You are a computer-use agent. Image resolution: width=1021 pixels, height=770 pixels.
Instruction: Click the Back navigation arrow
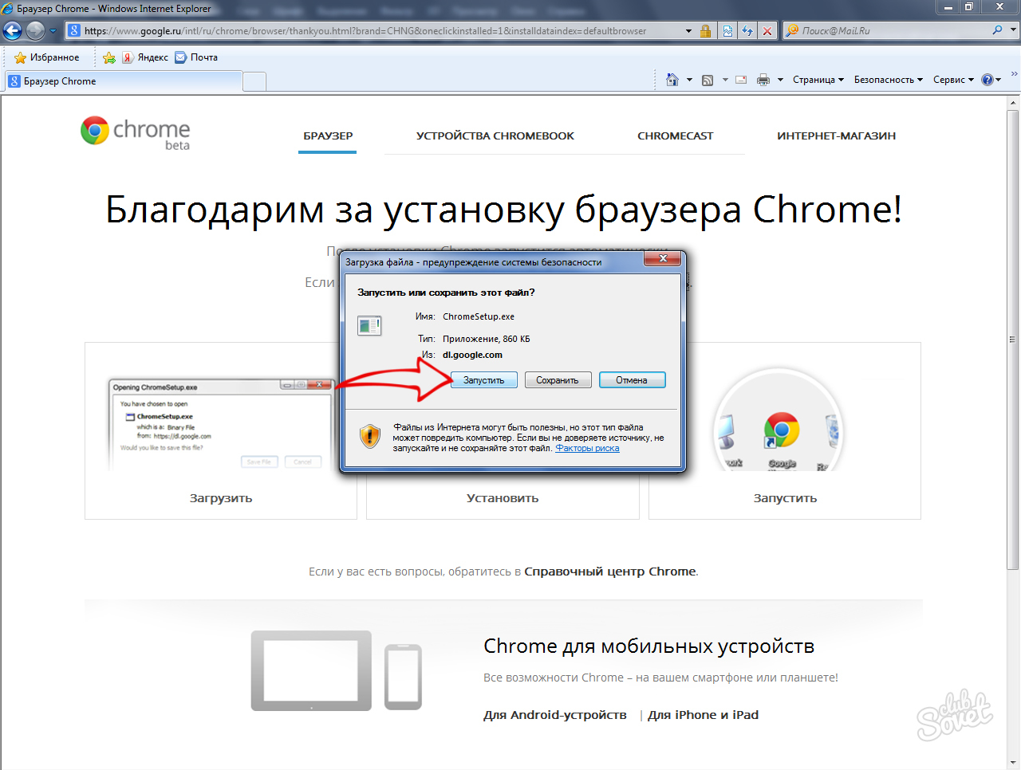point(13,31)
